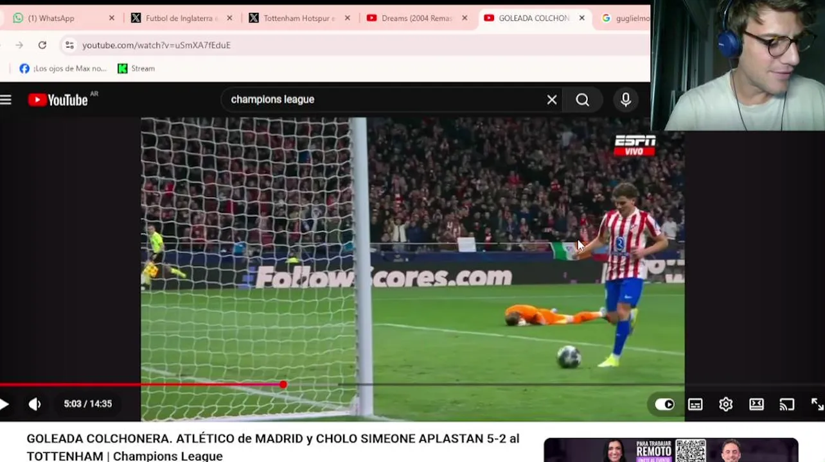This screenshot has width=825, height=462.
Task: Reload the current page
Action: point(42,45)
